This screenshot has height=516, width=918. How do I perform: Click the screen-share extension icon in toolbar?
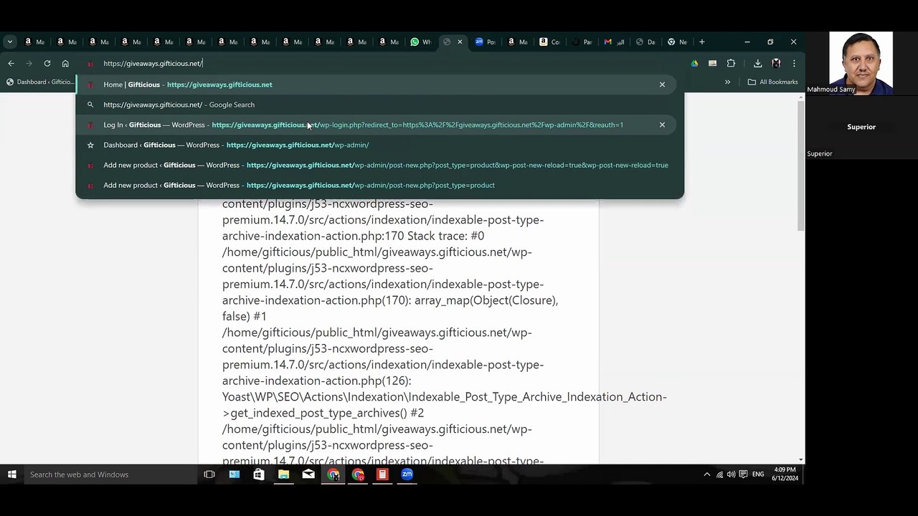712,63
